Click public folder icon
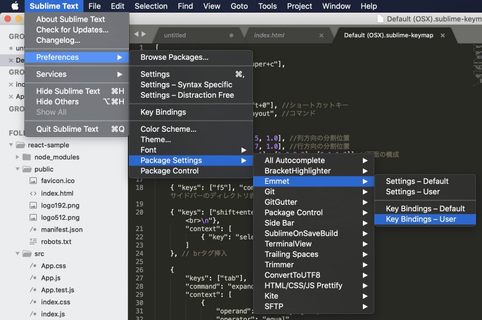This screenshot has width=482, height=320. 27,169
